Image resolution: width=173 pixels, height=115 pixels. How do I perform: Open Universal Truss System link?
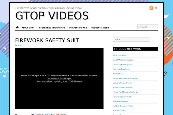click(x=123, y=83)
